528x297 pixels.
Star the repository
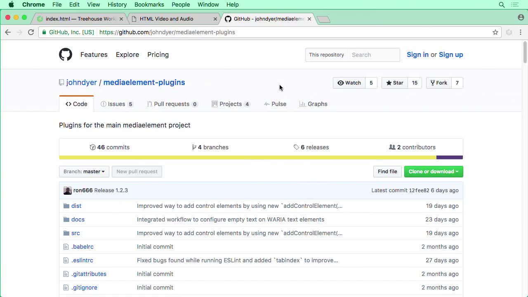point(395,83)
